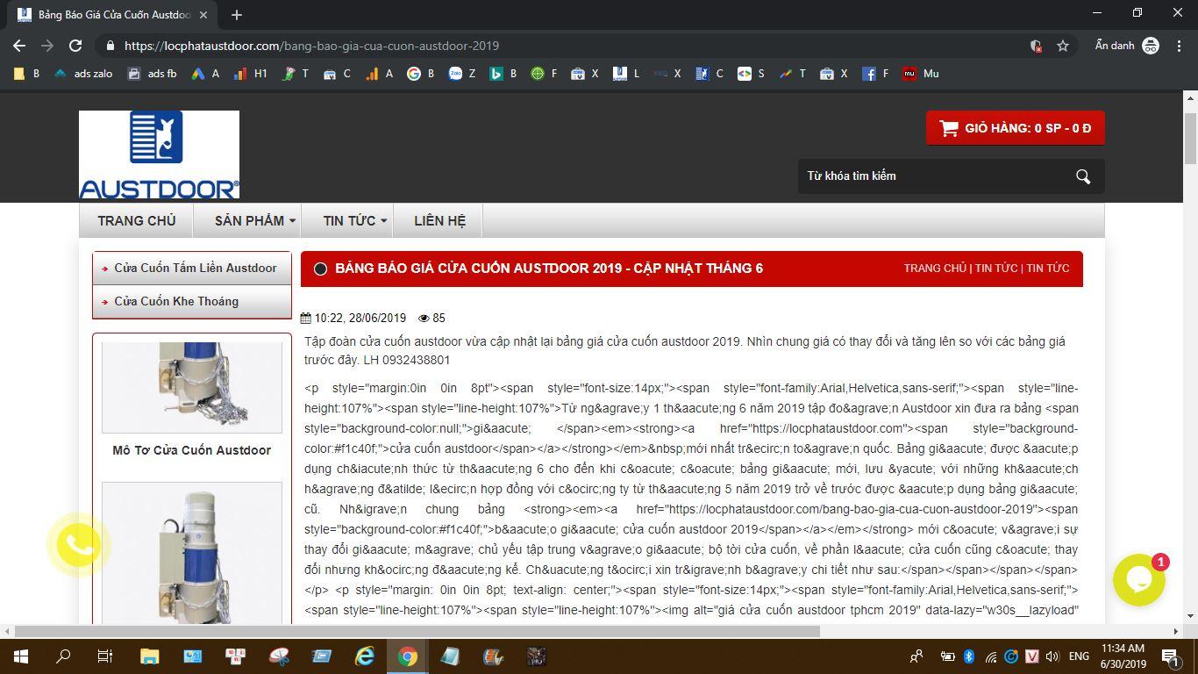Open the chat bubble widget

(x=1138, y=580)
